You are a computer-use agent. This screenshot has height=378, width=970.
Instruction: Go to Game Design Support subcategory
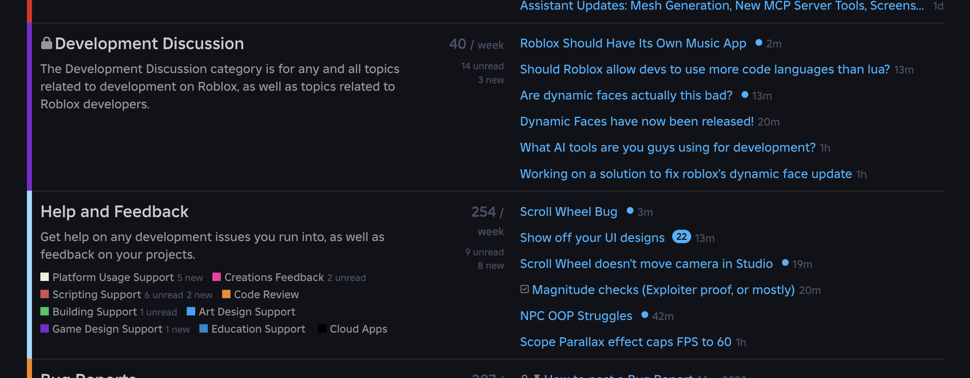[107, 329]
